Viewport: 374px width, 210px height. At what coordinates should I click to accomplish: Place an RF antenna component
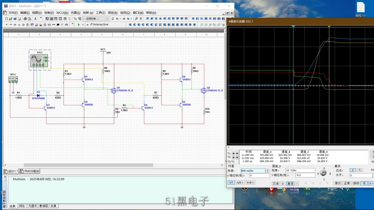[62, 25]
